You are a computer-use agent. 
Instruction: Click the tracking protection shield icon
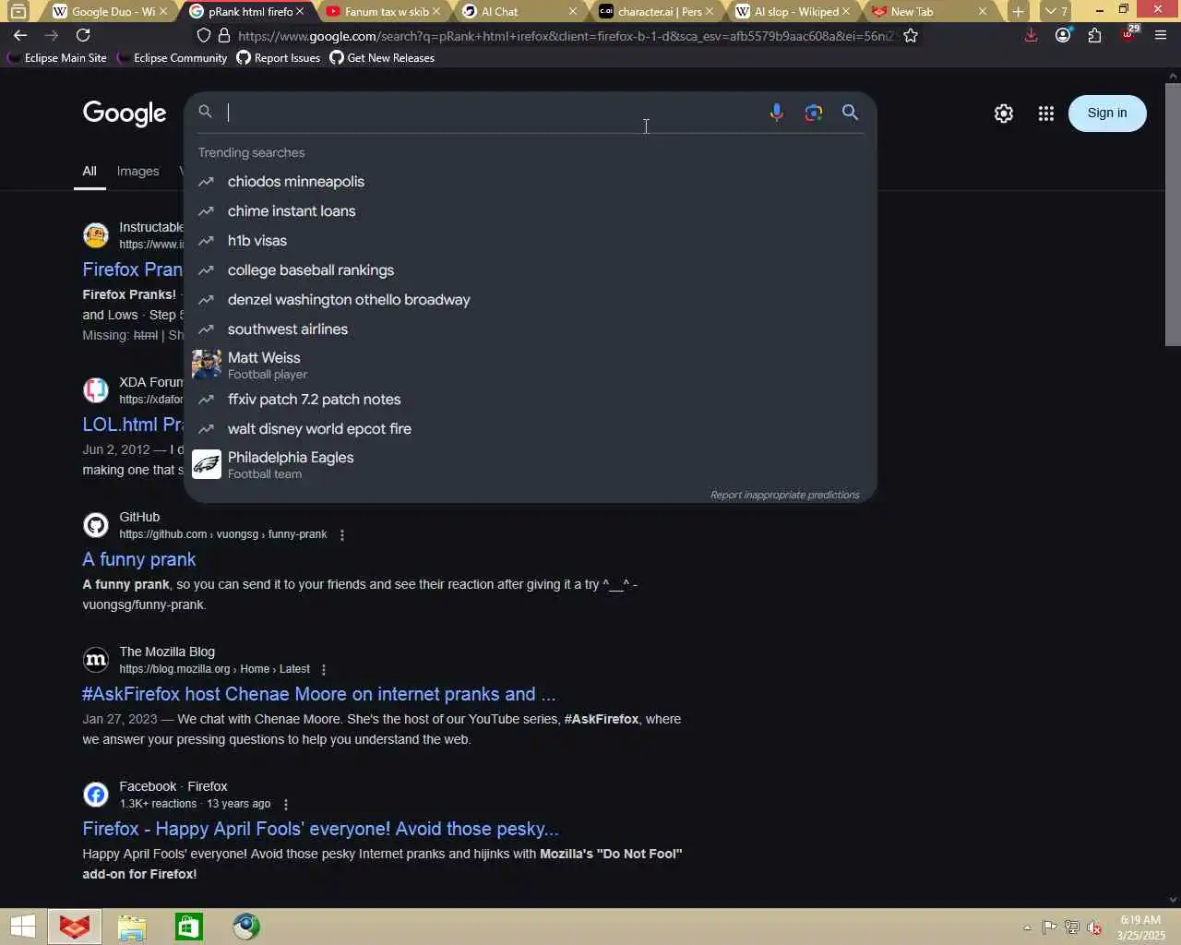(x=204, y=36)
